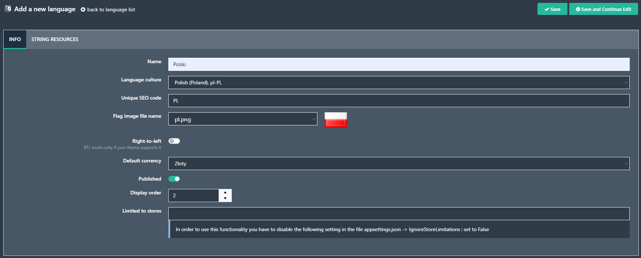Click the 'Language culture' label
The height and width of the screenshot is (258, 641).
pyautogui.click(x=141, y=80)
